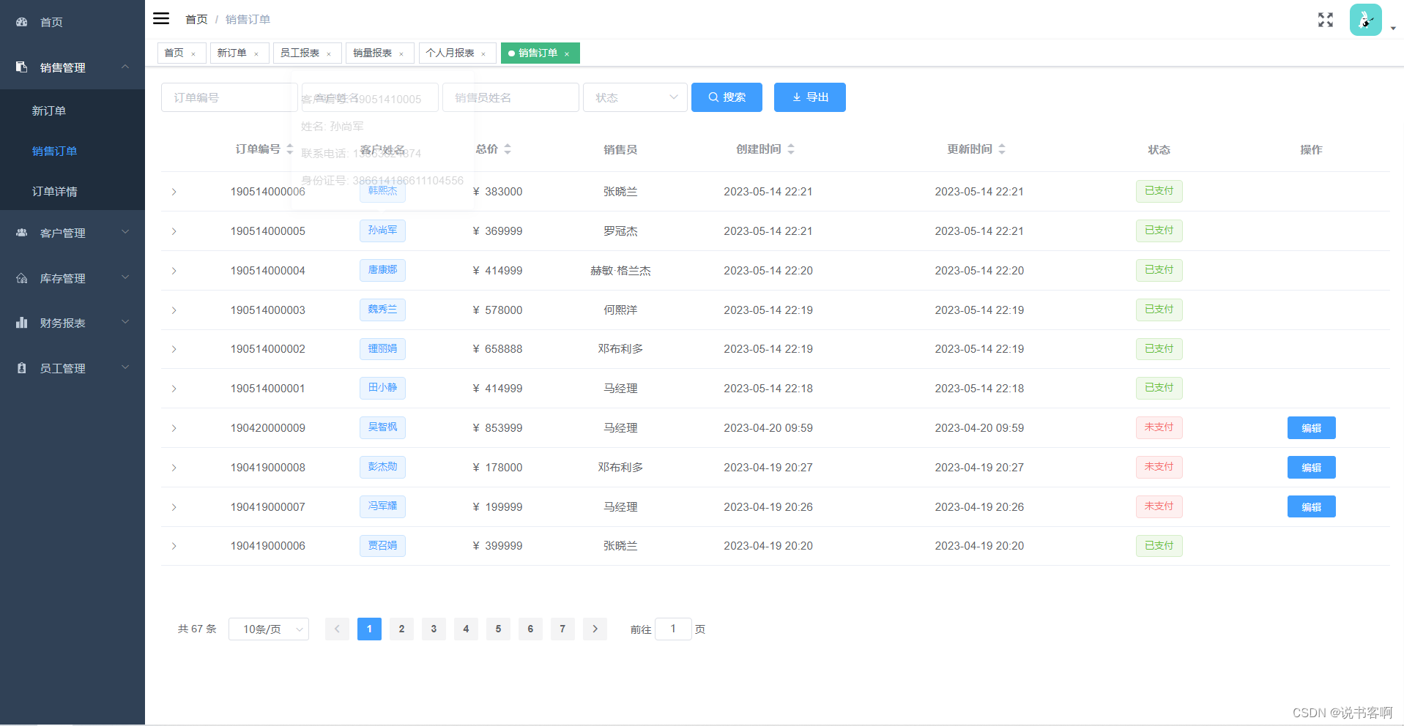Click the 销售员姓名 search input
The height and width of the screenshot is (726, 1404).
pos(510,97)
